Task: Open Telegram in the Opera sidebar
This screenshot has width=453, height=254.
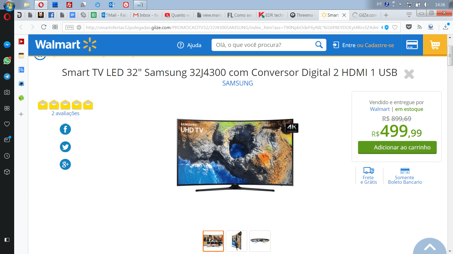Action: 7,76
